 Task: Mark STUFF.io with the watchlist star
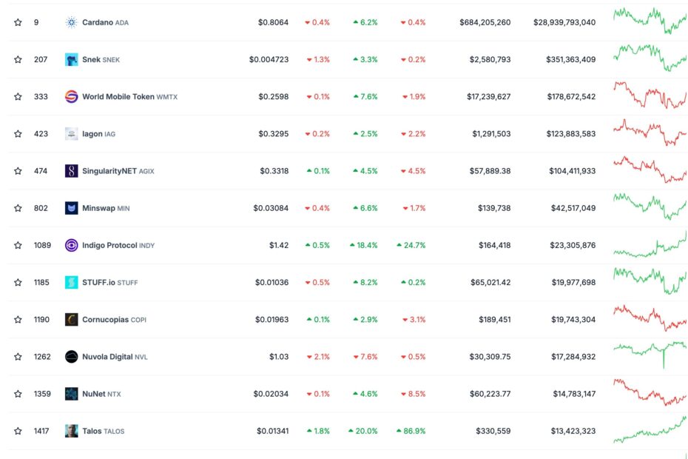point(18,282)
